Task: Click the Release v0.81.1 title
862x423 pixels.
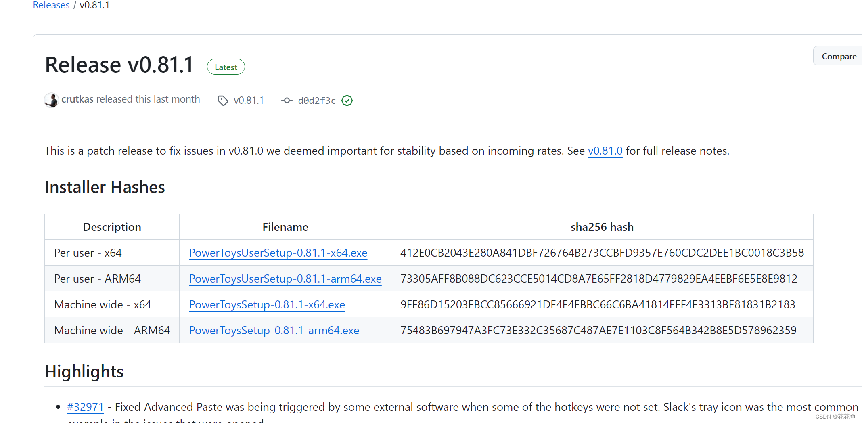Action: [119, 65]
